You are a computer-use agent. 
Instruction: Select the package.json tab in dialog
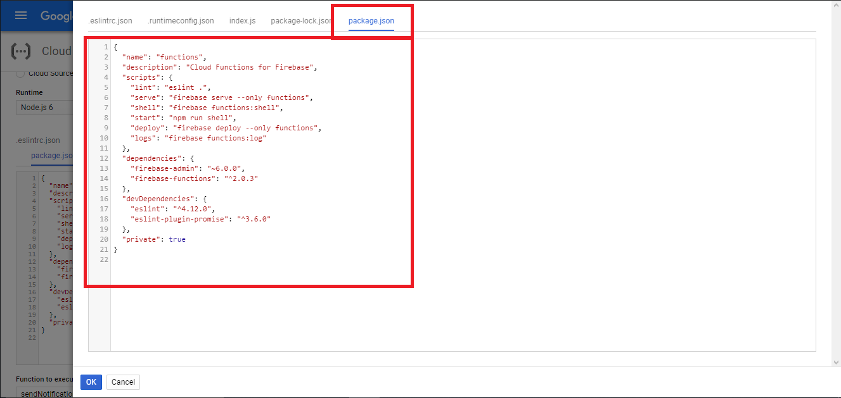371,21
